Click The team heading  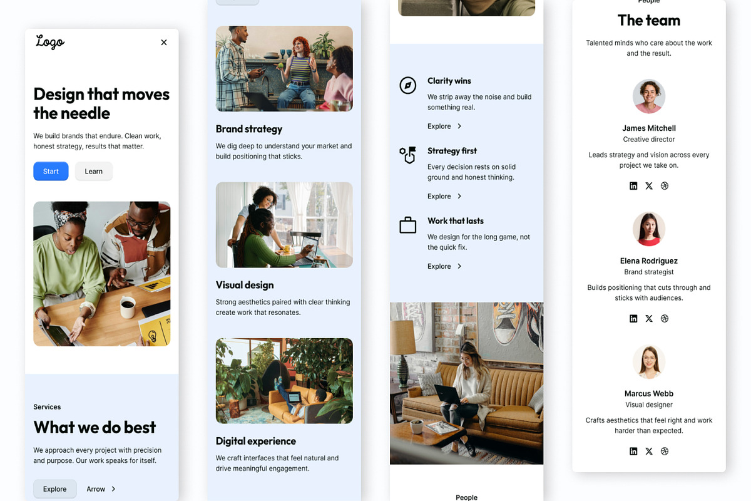(x=649, y=21)
